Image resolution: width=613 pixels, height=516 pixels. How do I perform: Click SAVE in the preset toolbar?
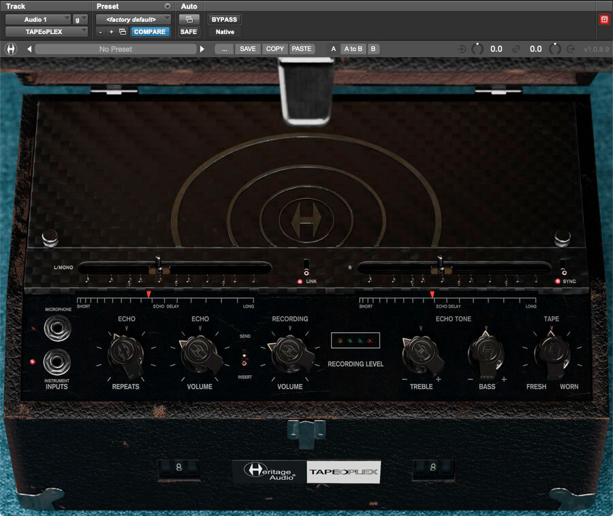(x=247, y=48)
